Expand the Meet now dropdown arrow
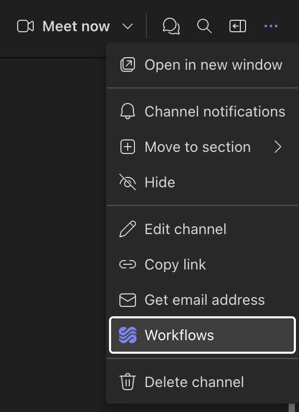This screenshot has height=412, width=299. click(128, 27)
